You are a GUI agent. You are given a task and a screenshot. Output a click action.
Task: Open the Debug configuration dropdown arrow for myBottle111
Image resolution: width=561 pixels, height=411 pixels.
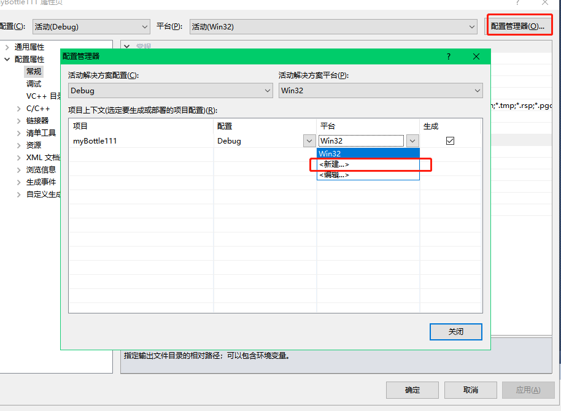point(309,141)
